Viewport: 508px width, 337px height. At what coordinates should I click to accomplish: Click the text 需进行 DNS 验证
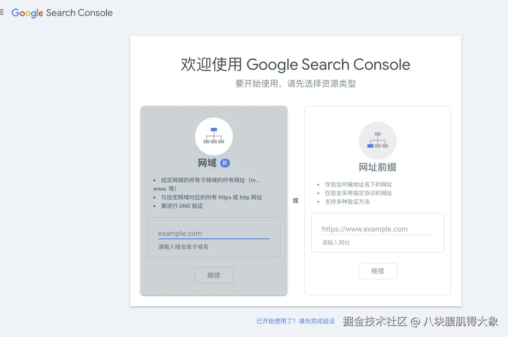(x=182, y=206)
